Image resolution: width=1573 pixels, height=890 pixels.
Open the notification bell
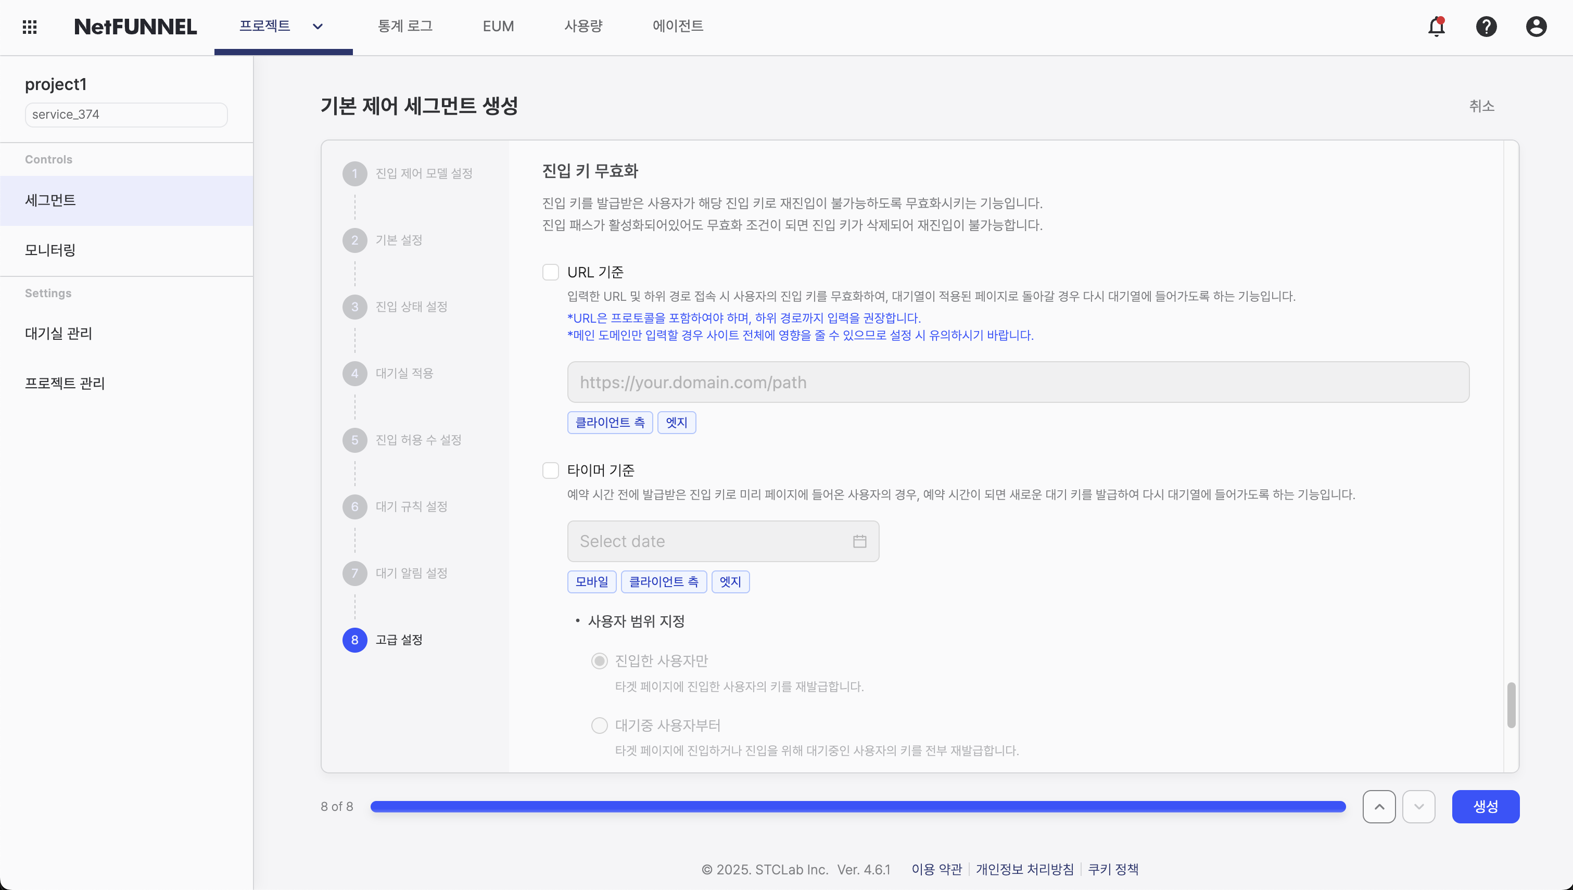[x=1436, y=27]
